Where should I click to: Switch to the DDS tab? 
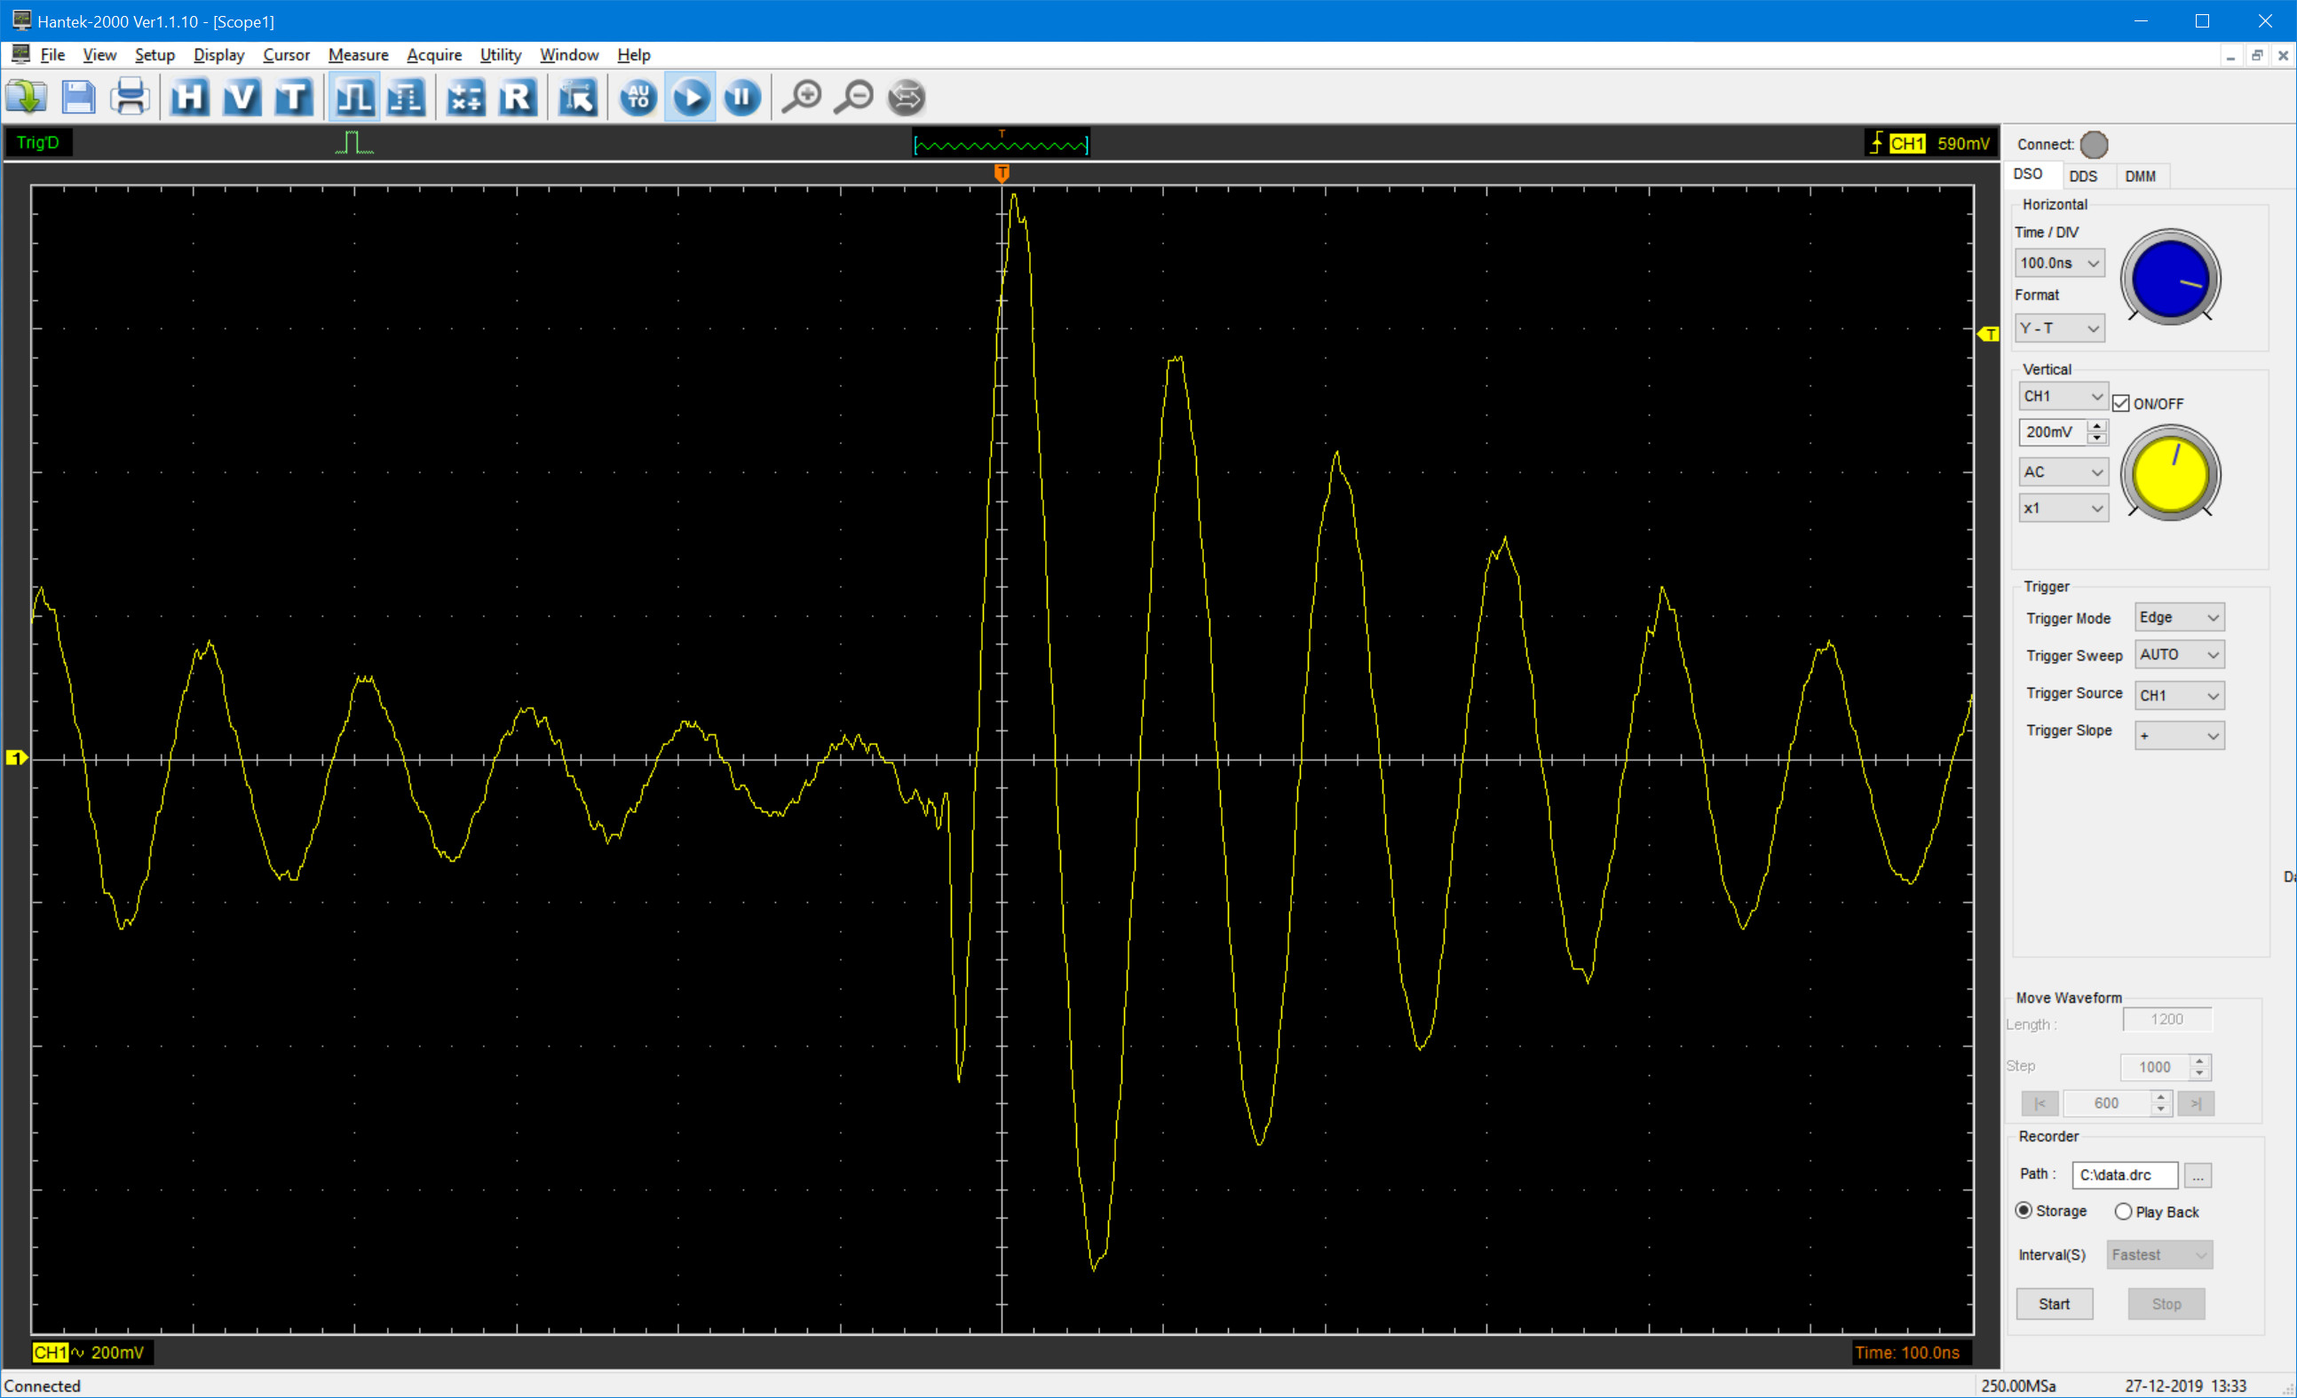[2084, 176]
